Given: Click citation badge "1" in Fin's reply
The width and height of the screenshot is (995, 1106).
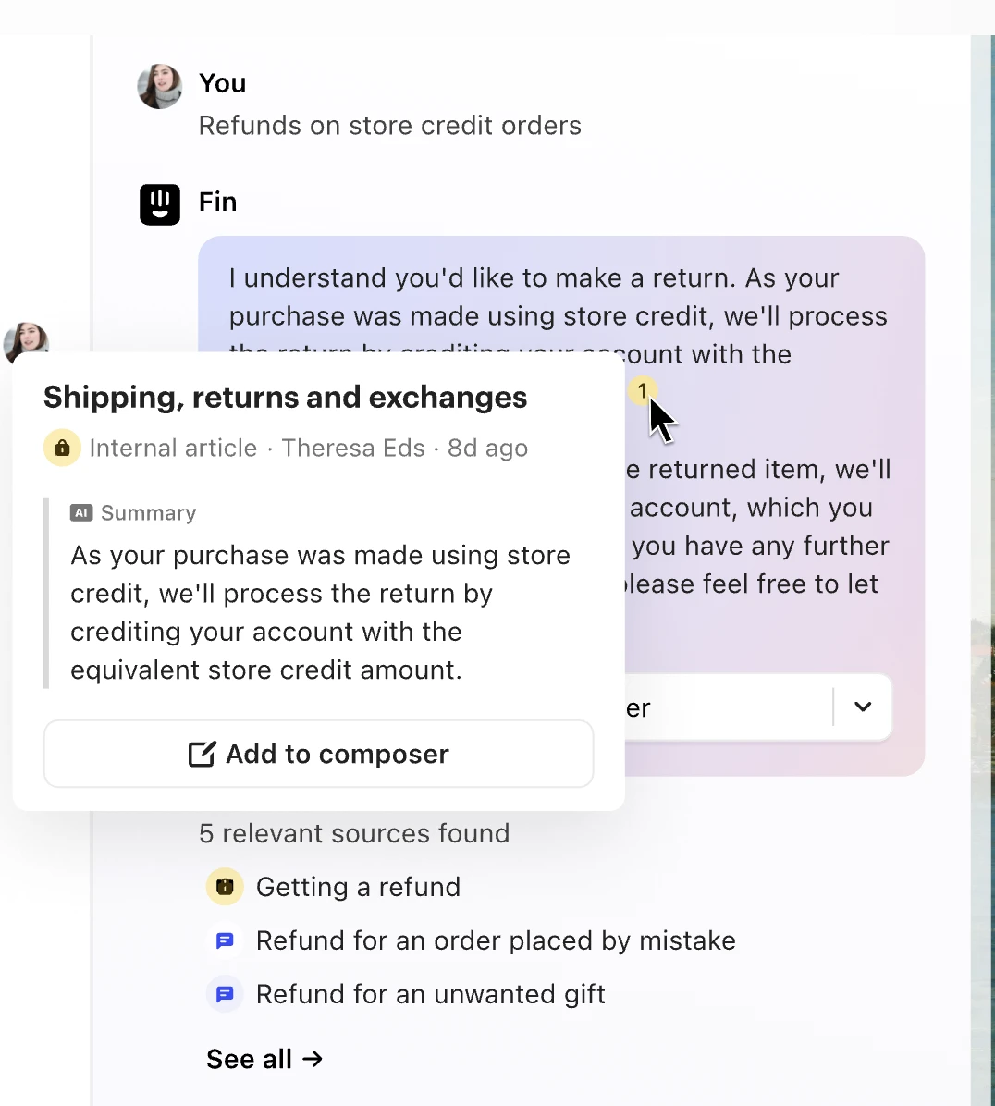Looking at the screenshot, I should (642, 391).
